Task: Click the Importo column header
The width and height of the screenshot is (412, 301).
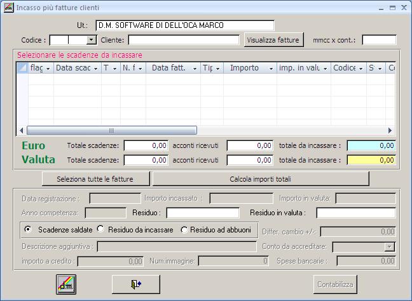Action: click(250, 68)
